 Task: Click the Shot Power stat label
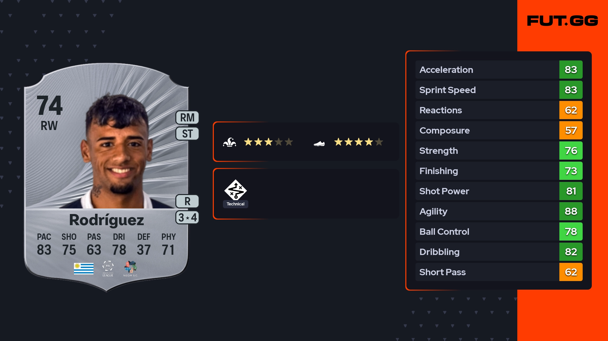coord(444,191)
